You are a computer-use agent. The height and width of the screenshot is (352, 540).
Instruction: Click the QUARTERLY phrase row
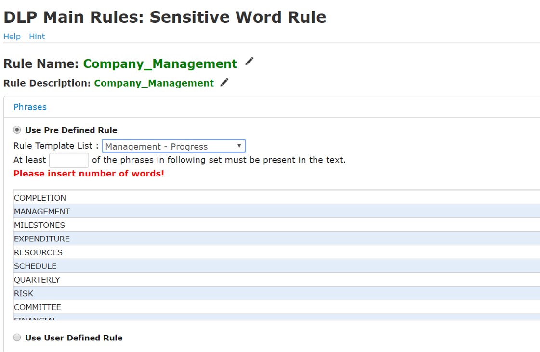[x=37, y=280]
